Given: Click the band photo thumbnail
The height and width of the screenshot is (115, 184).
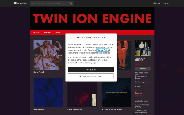Looking at the screenshot, I should (143, 48).
